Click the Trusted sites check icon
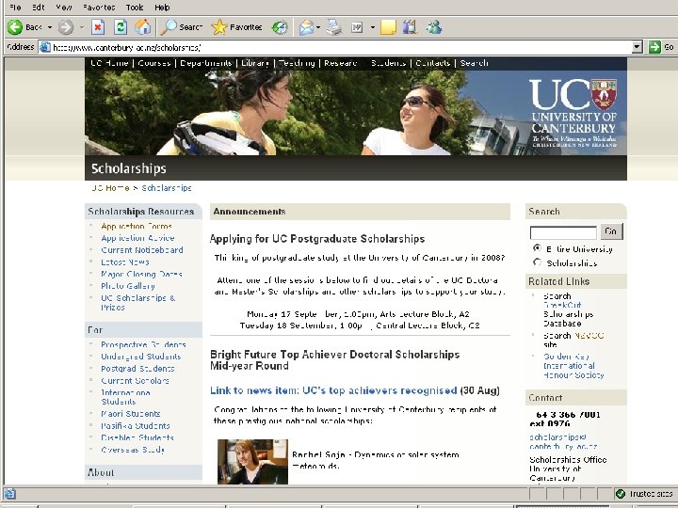 tap(620, 494)
